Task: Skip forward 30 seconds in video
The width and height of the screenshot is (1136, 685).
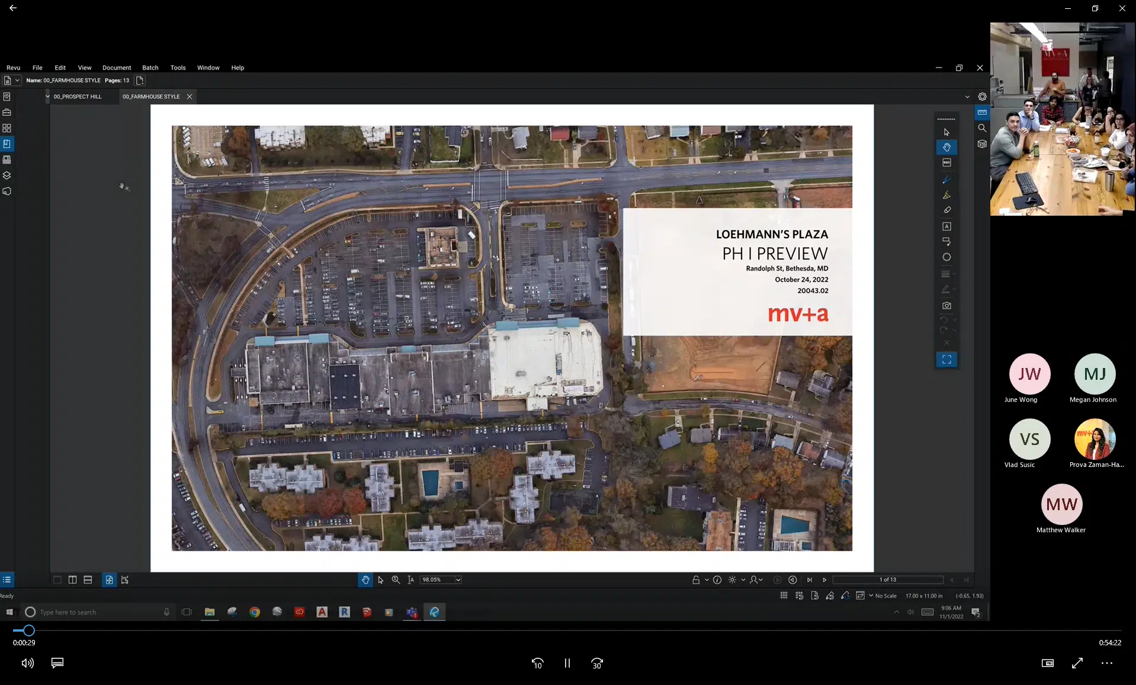Action: pyautogui.click(x=597, y=664)
